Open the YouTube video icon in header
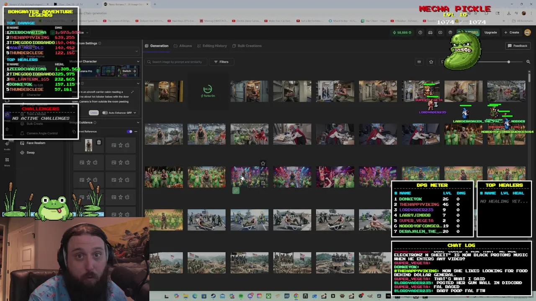The width and height of the screenshot is (536, 301). [x=440, y=33]
